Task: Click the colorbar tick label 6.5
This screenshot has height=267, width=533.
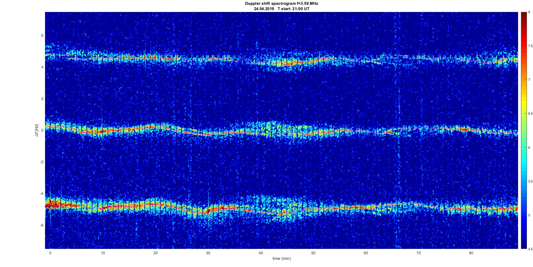Action: coord(530,114)
